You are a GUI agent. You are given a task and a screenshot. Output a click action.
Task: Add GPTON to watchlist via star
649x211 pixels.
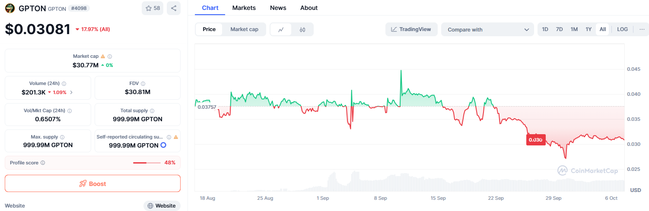pyautogui.click(x=153, y=8)
